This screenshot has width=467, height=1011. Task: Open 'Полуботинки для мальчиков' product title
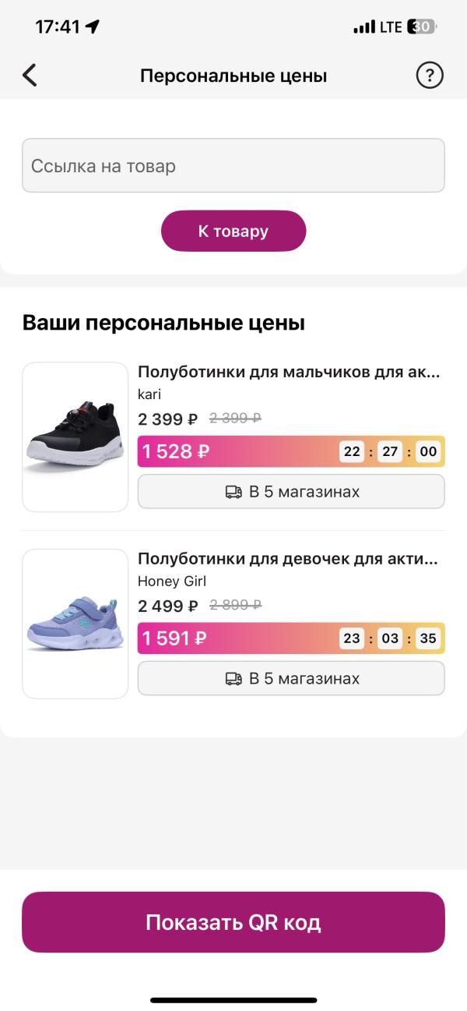289,372
